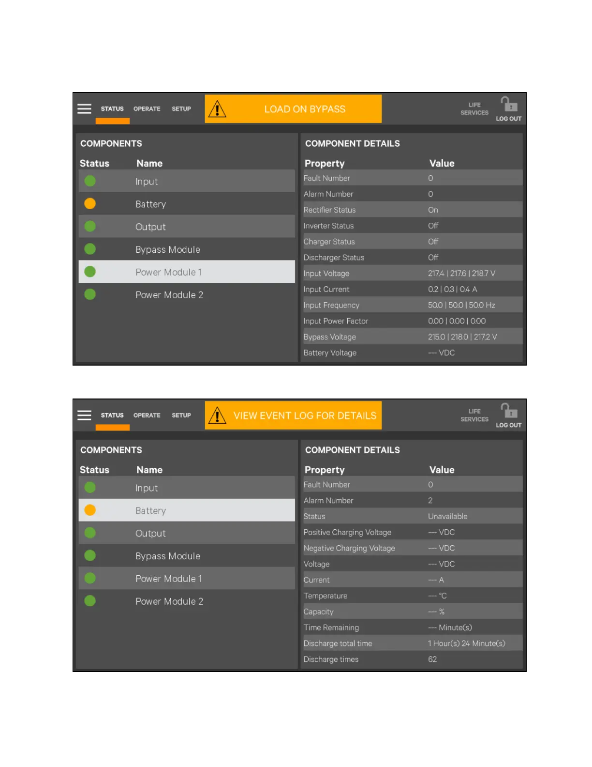Click Temperature property row
Screen dimensions: 592x767
point(412,596)
